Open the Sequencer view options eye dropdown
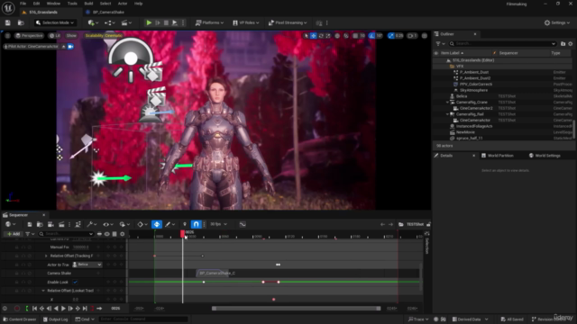 (108, 224)
